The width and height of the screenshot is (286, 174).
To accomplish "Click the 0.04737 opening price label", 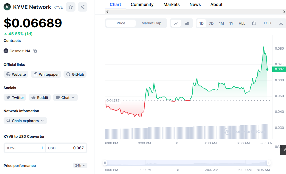I will tap(113, 101).
